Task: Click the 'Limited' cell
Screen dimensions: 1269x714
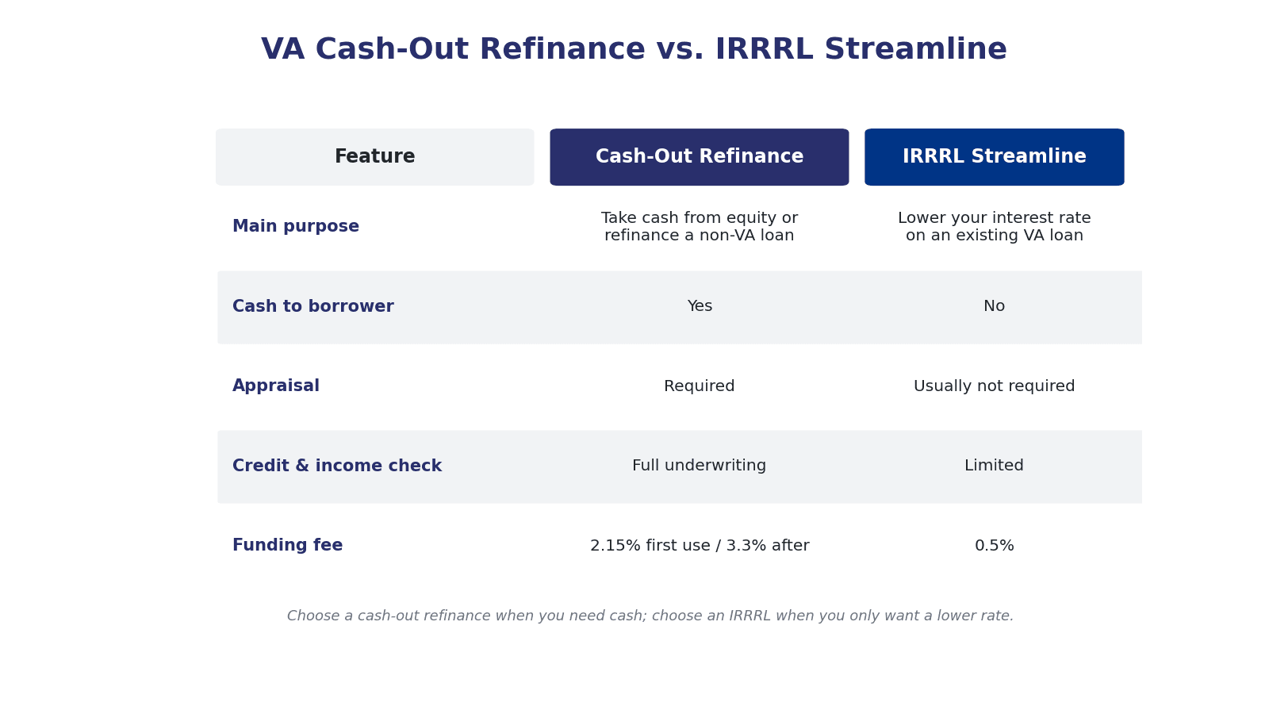Action: tap(995, 466)
